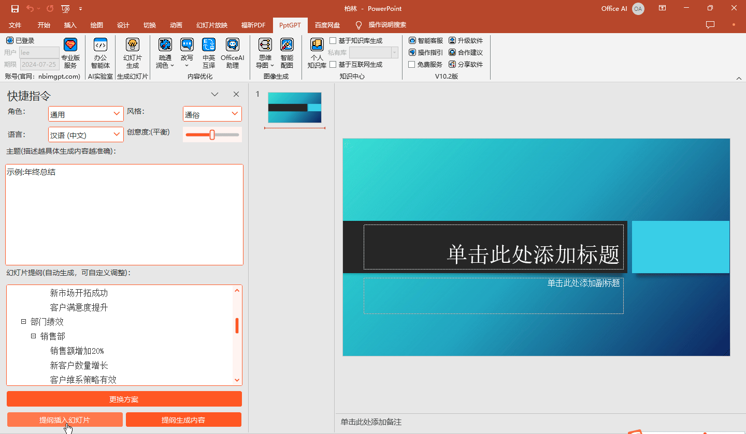746x434 pixels.
Task: Click the 单击此处添加备注 notes area
Action: [x=371, y=422]
